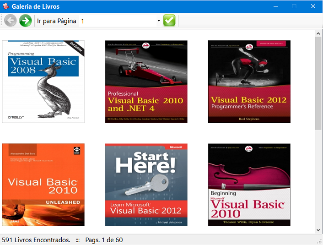Open the page number dropdown arrow

click(159, 21)
